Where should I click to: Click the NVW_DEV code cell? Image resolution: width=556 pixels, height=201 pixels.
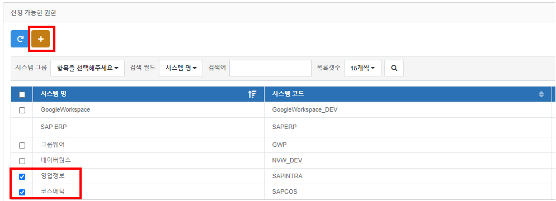(408, 161)
